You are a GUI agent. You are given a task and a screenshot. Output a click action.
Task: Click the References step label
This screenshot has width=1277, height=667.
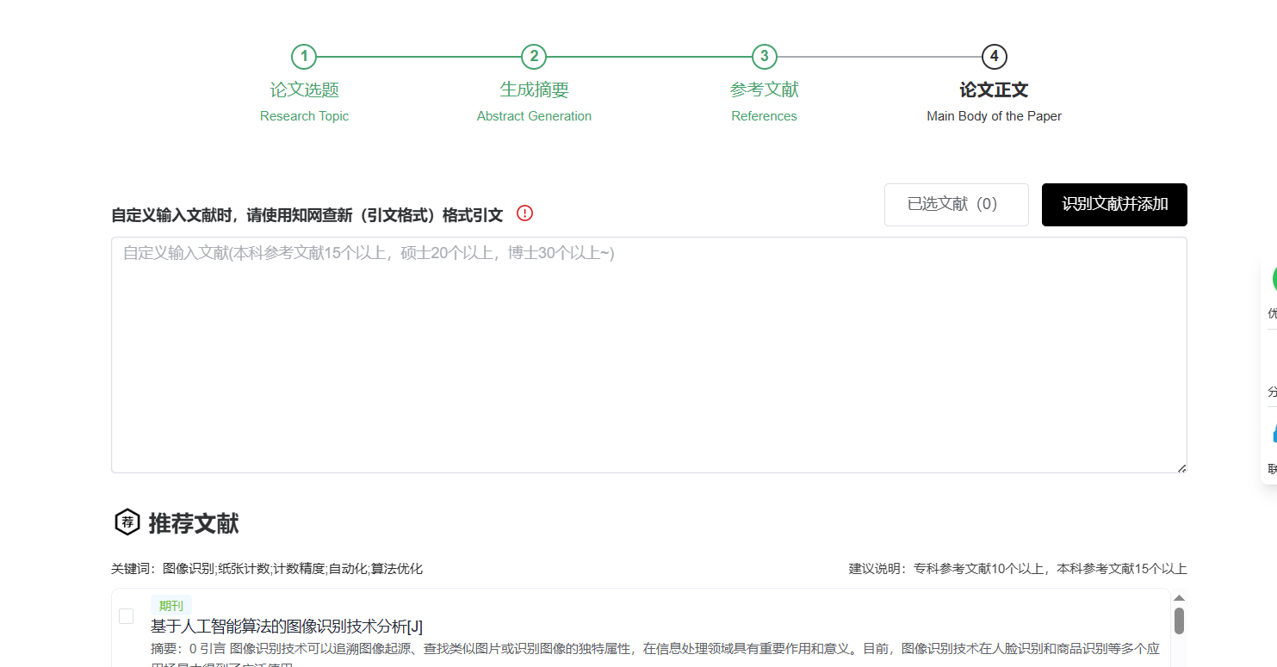764,116
